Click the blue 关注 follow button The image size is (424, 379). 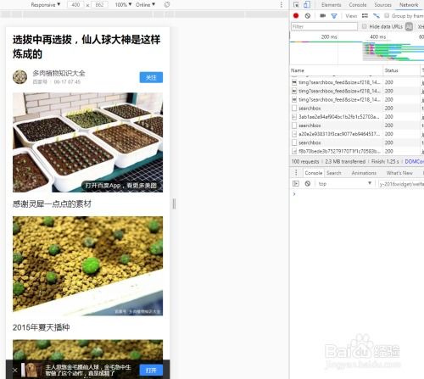(151, 77)
